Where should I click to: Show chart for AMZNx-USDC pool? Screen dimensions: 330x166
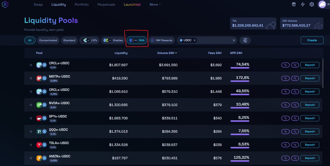[285, 158]
